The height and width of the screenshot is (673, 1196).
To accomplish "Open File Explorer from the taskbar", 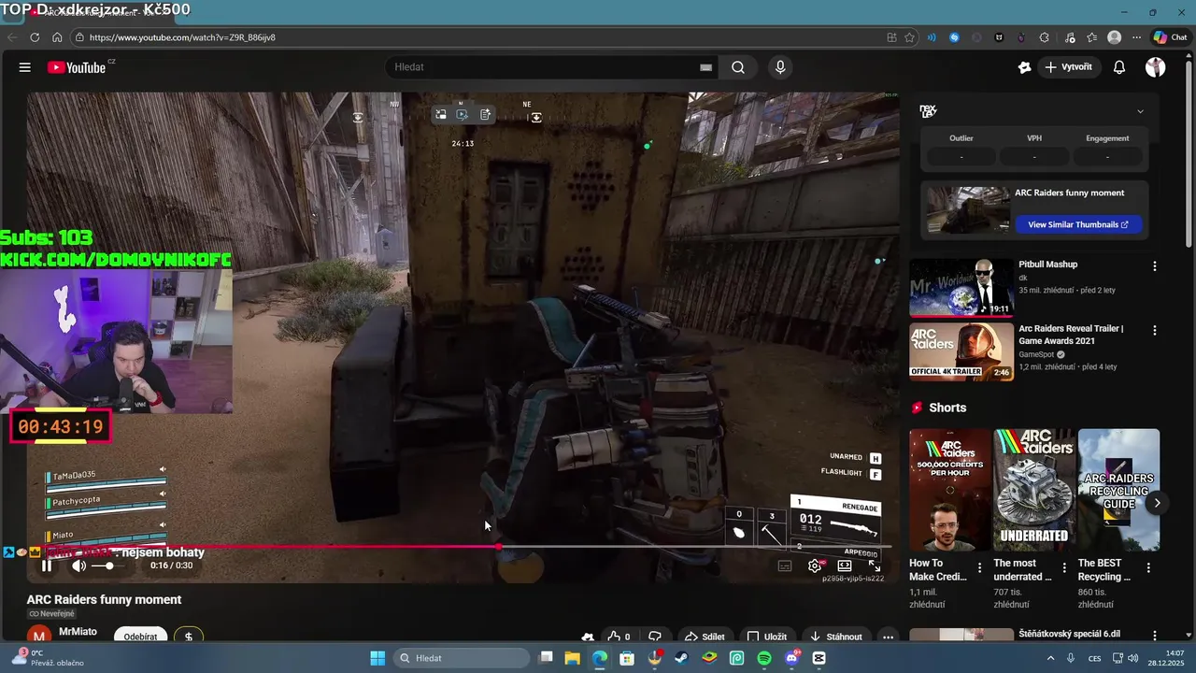I will pyautogui.click(x=572, y=658).
